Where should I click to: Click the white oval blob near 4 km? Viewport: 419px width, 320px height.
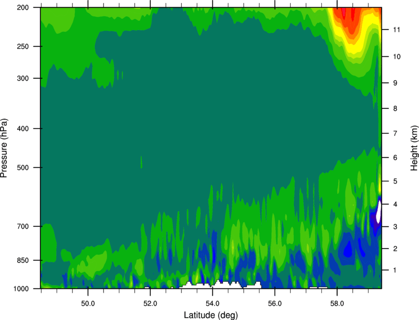(x=379, y=212)
